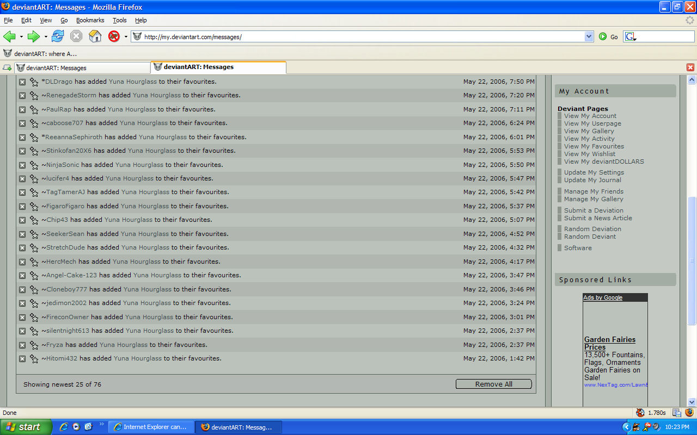Image resolution: width=697 pixels, height=435 pixels.
Task: Click the favourite star icon beside Chip43
Action: pos(34,220)
